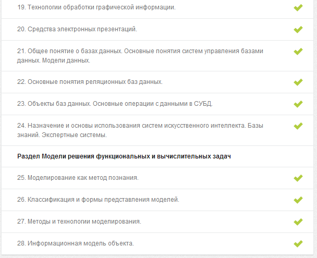Select topic 26 Классификация и формы представления моделей
317x258 pixels.
pos(98,200)
